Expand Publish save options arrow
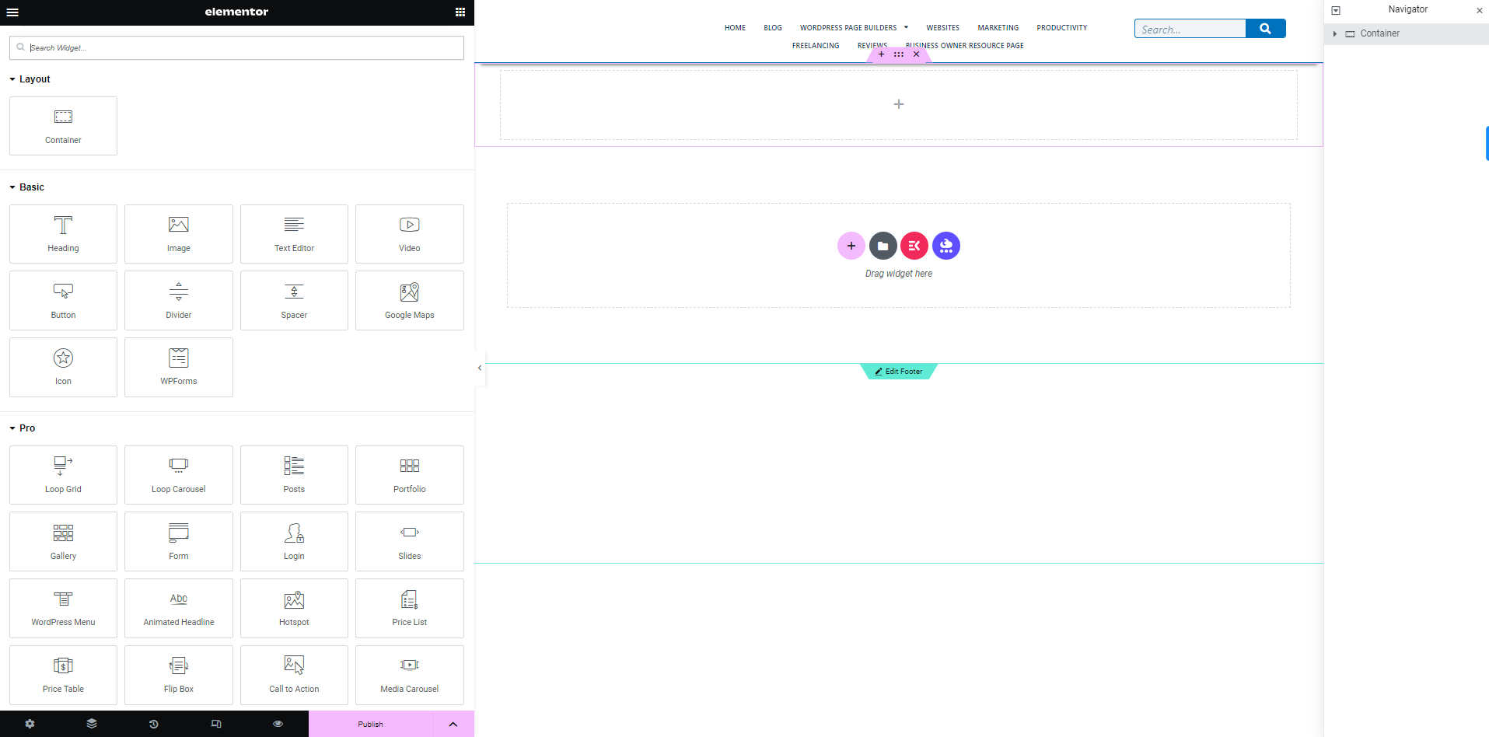 pyautogui.click(x=453, y=724)
